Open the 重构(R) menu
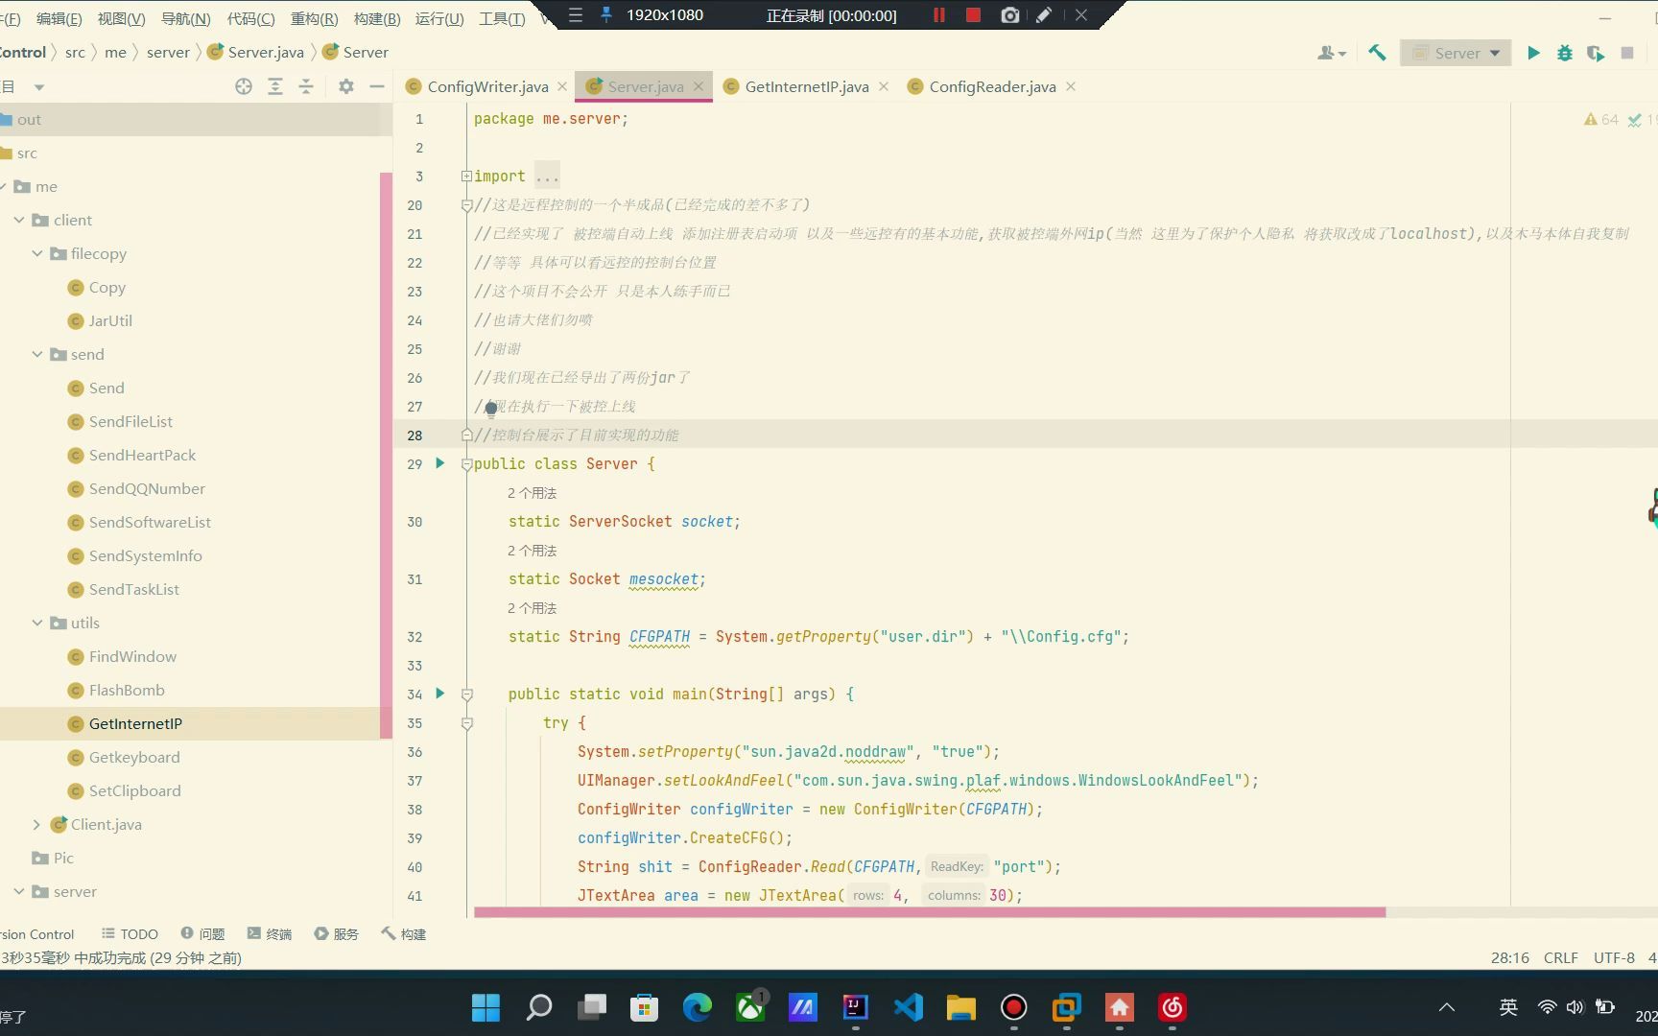Image resolution: width=1658 pixels, height=1036 pixels. tap(314, 18)
